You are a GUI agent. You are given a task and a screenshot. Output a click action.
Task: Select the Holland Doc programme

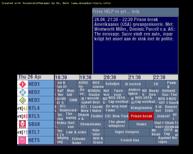tap(169, 92)
